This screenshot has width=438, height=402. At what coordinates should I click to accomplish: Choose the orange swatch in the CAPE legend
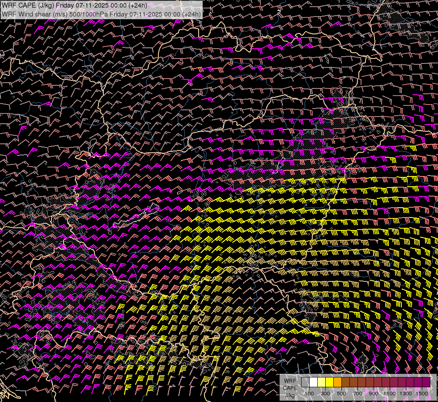tap(338, 382)
